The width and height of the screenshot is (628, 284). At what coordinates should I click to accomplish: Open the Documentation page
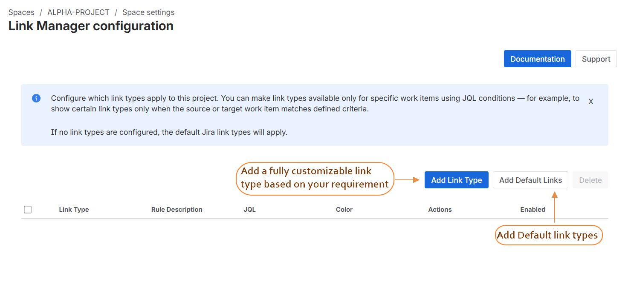(x=537, y=59)
